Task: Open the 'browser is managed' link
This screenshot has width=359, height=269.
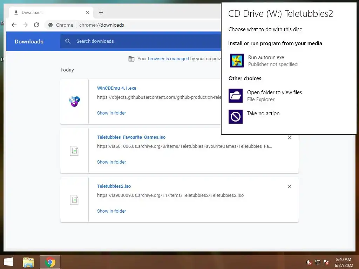Action: tap(168, 59)
